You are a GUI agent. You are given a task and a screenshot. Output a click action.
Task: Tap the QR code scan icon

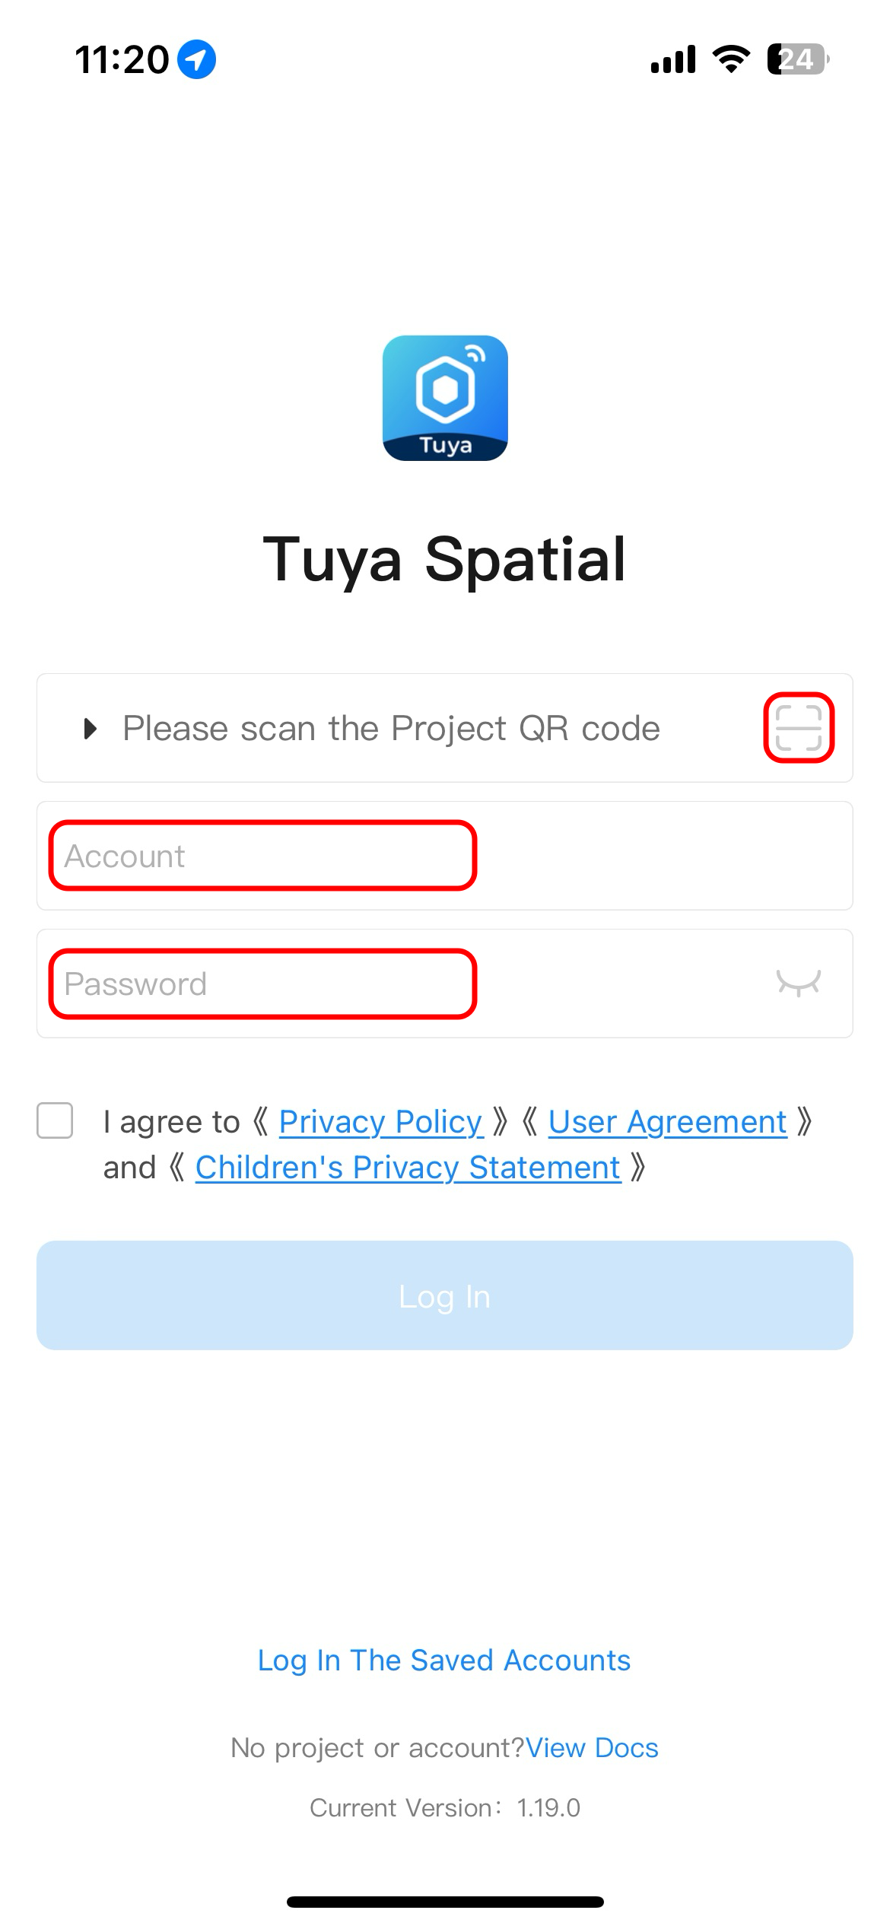click(798, 728)
